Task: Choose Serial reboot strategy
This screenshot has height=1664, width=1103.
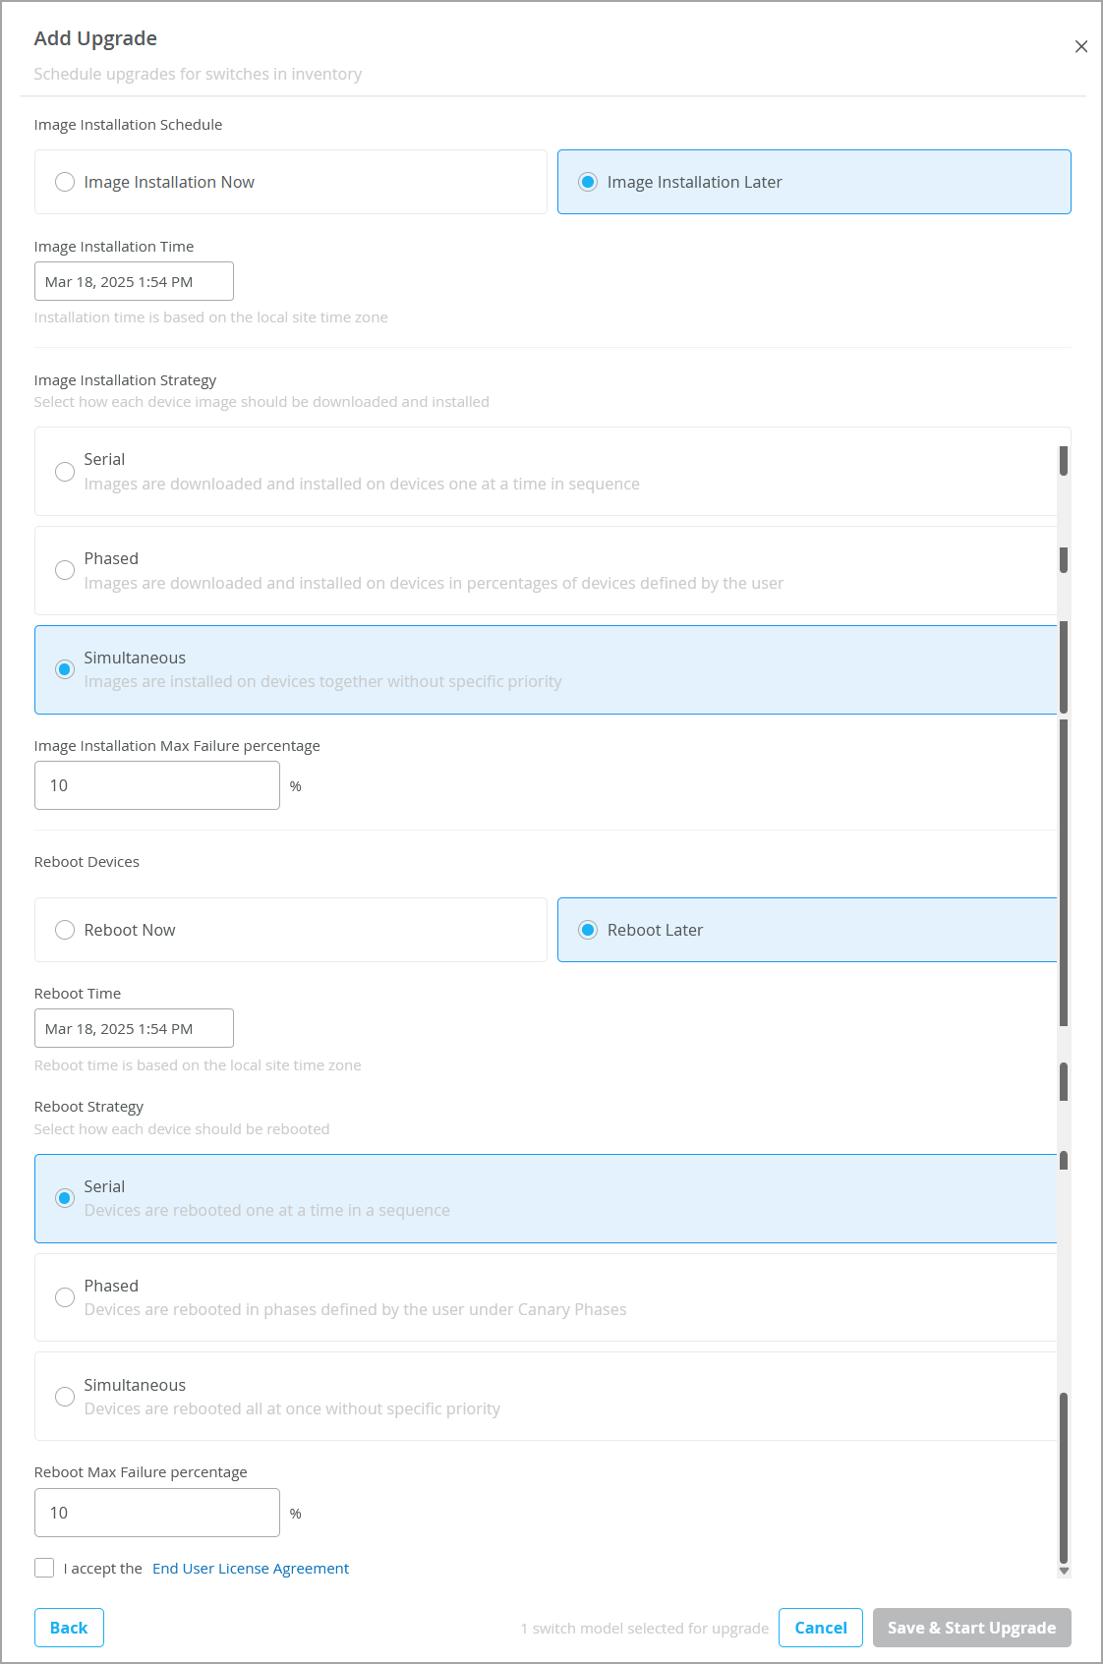Action: tap(65, 1198)
